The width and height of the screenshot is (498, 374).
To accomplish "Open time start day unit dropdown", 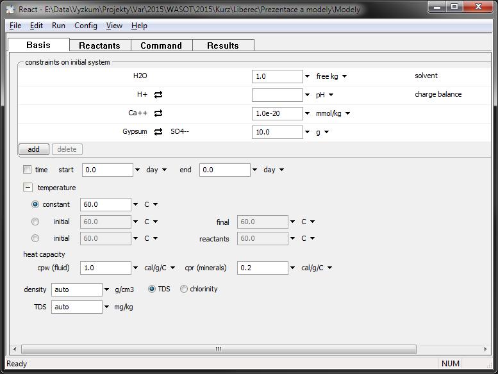I will tap(164, 170).
